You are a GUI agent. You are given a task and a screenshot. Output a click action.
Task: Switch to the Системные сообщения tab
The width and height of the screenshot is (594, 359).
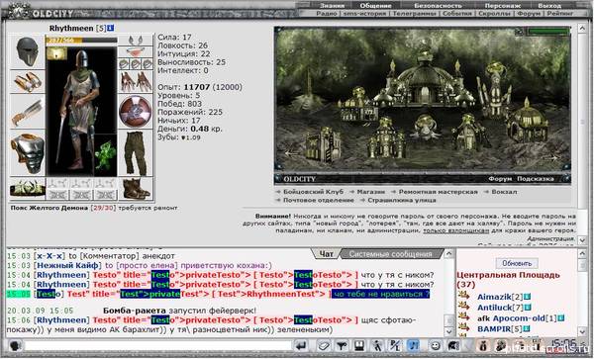pos(391,254)
